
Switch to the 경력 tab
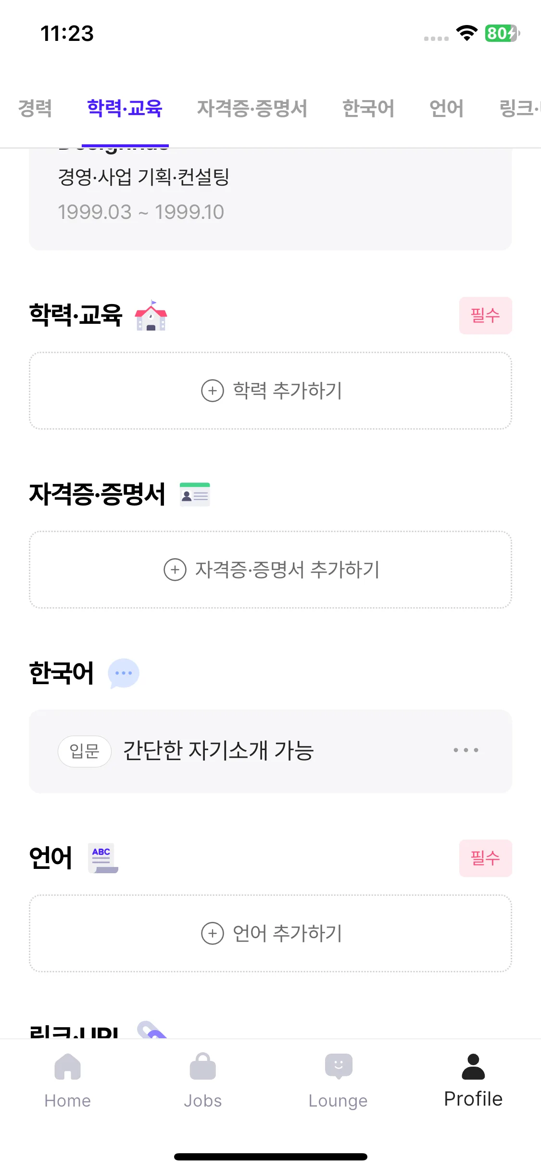coord(35,108)
